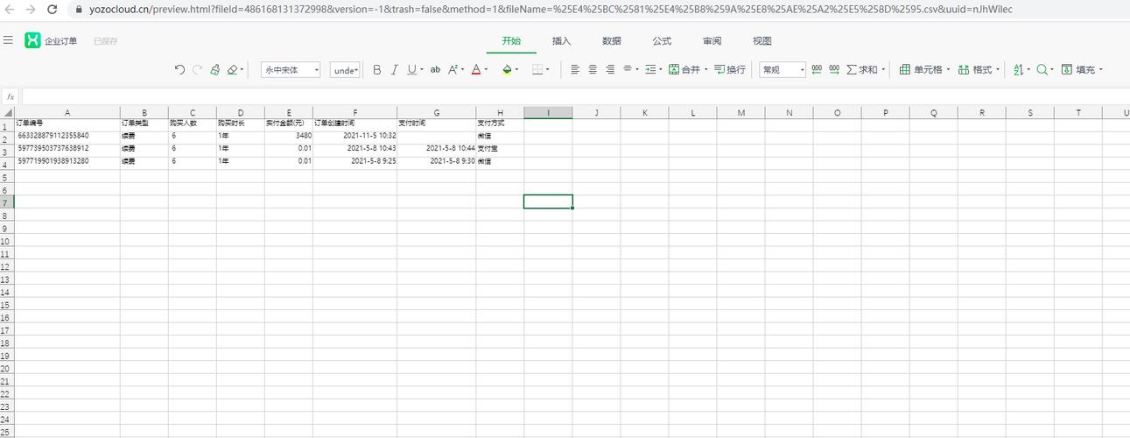Open the hamburger menu at top left
The width and height of the screenshot is (1130, 438).
pos(8,40)
